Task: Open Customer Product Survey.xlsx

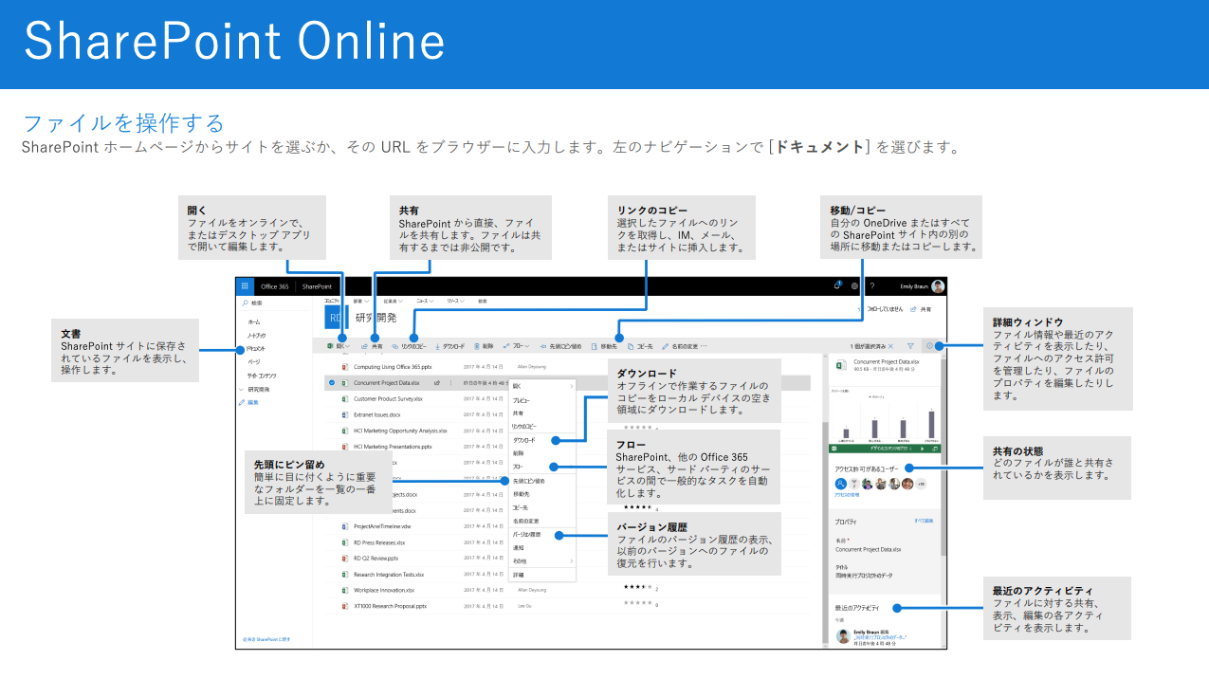Action: click(x=388, y=398)
